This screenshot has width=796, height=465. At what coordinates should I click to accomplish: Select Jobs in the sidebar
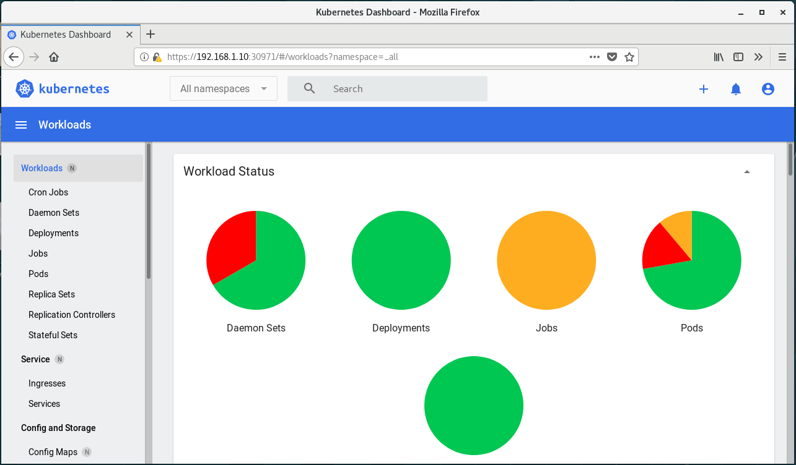tap(38, 254)
